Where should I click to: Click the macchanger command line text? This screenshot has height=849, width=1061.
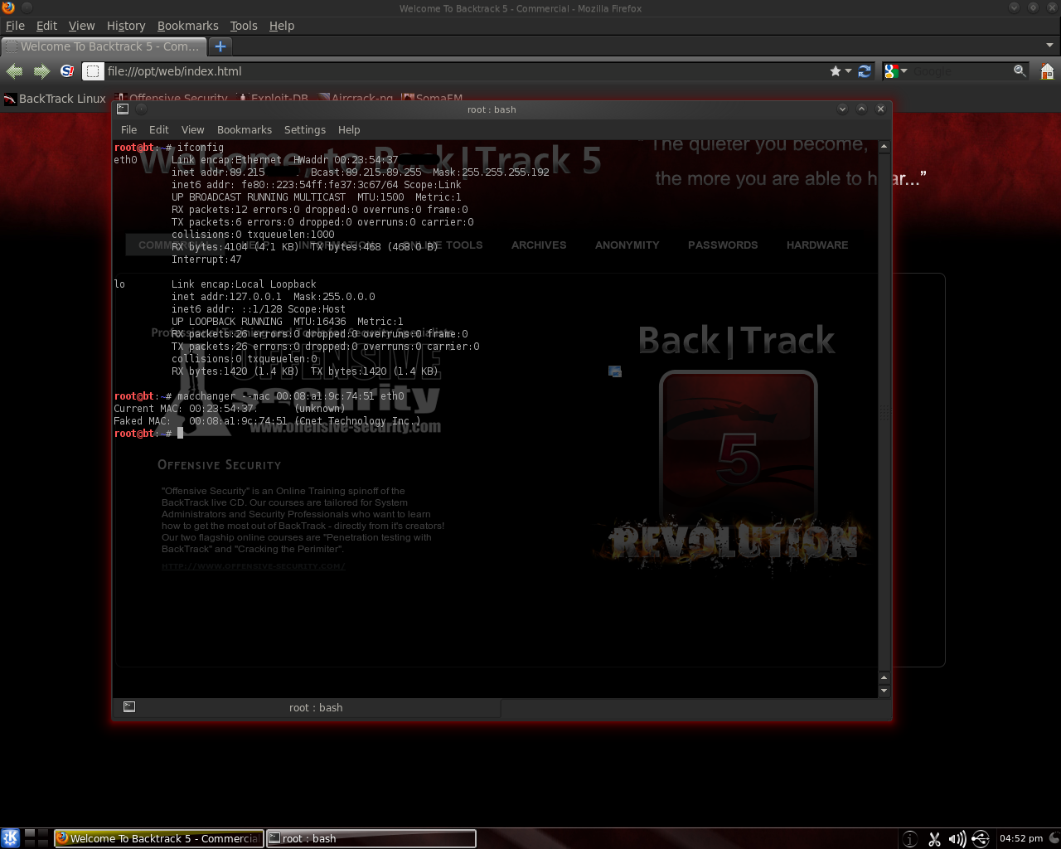pyautogui.click(x=290, y=396)
